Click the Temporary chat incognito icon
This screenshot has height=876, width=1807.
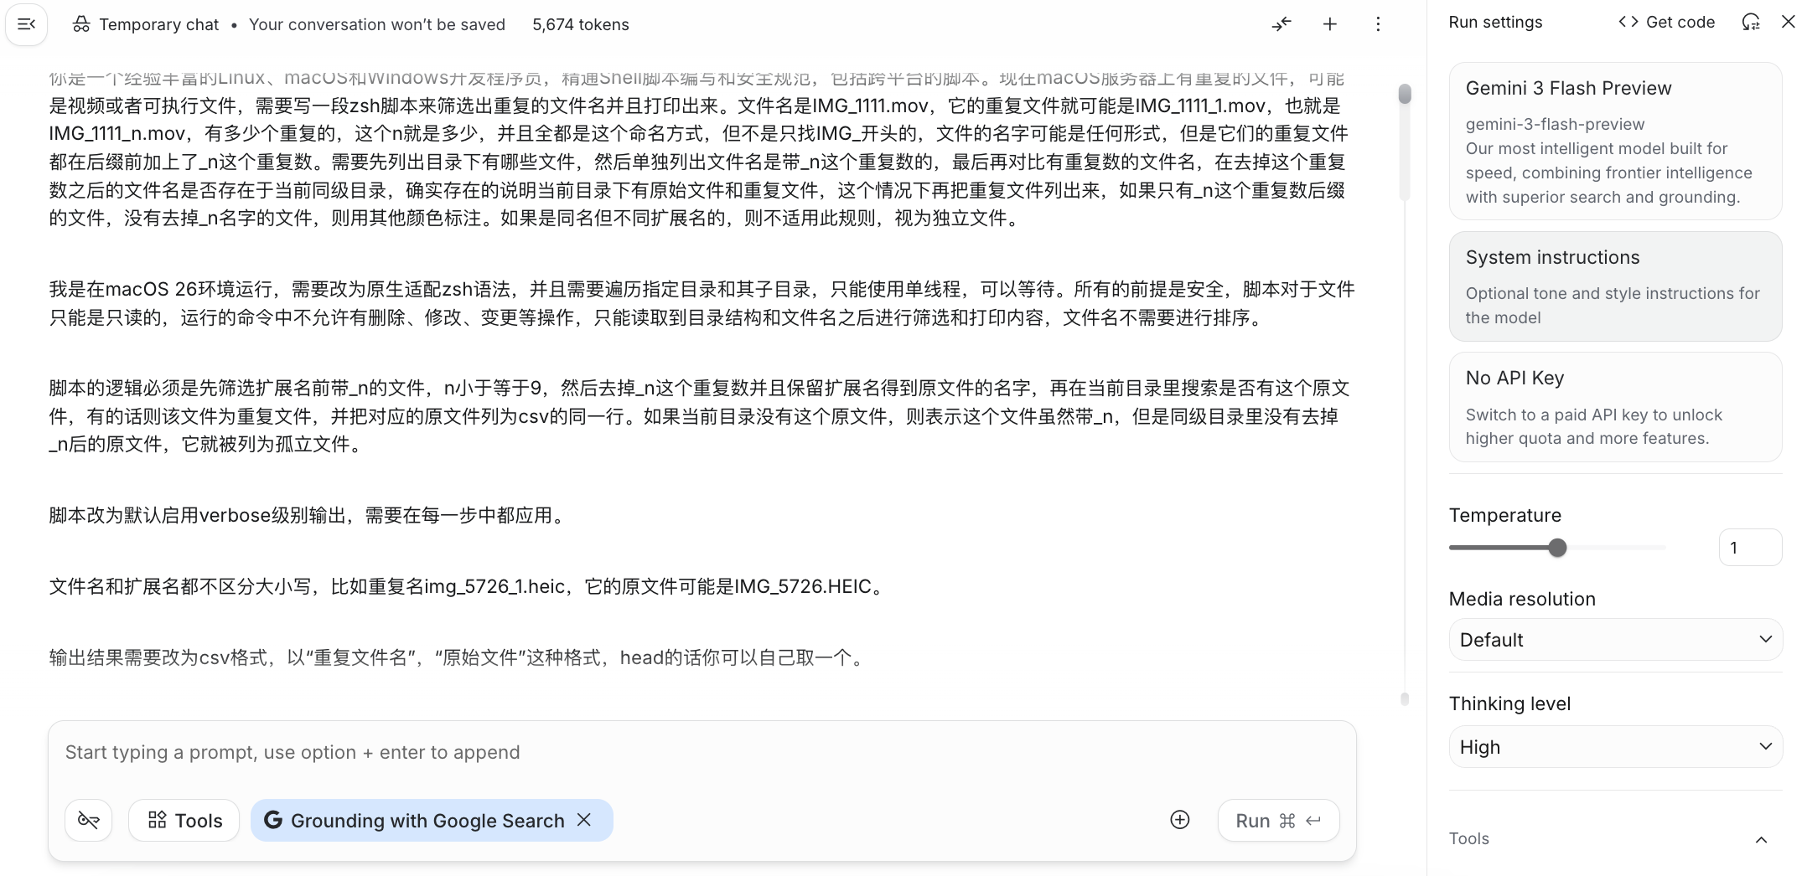[x=81, y=24]
